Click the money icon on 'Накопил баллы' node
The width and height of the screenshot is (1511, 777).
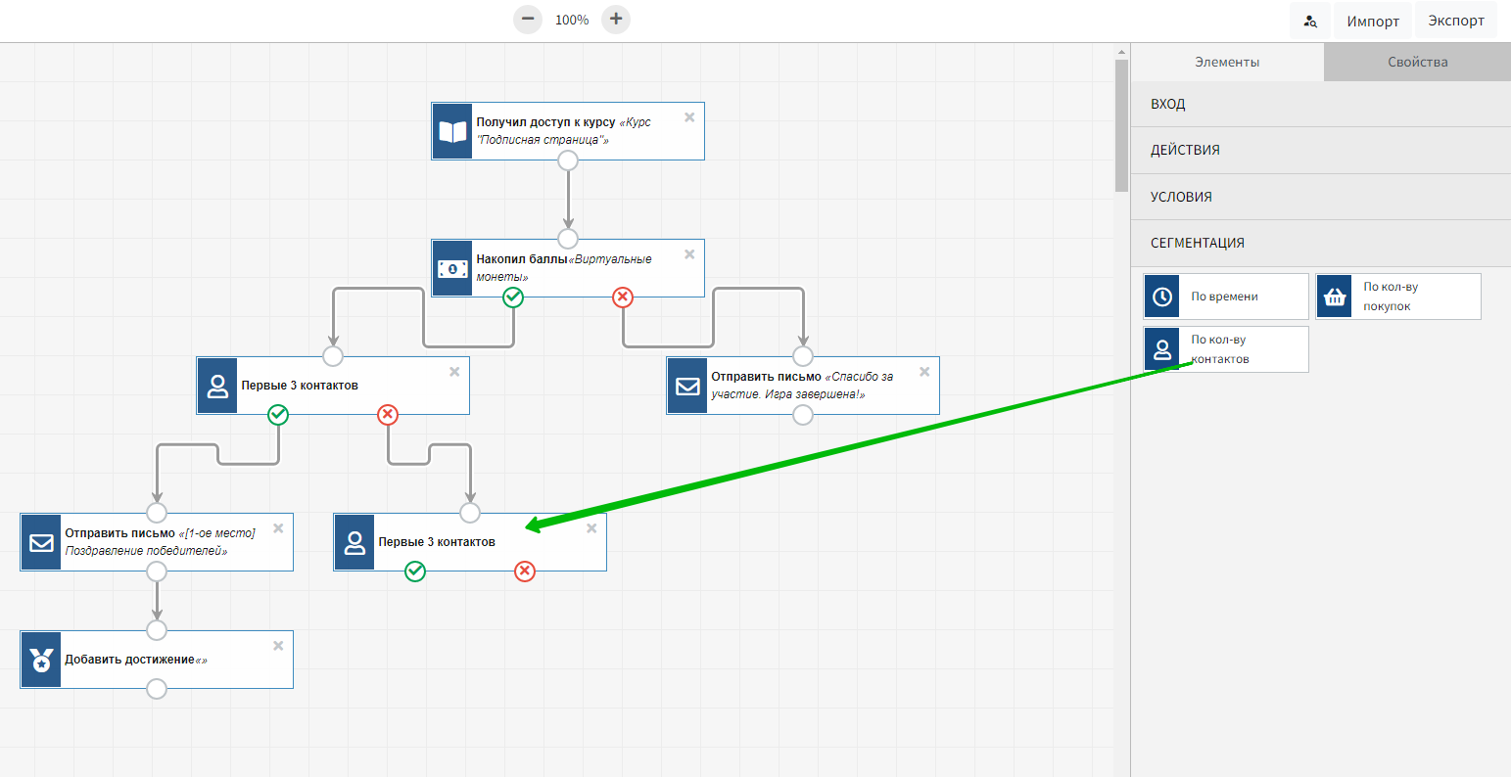click(x=452, y=268)
